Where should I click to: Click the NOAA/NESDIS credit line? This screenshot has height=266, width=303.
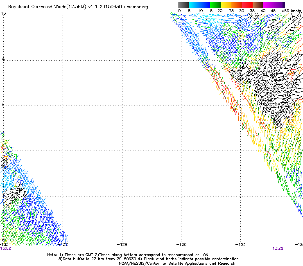[x=177, y=264]
